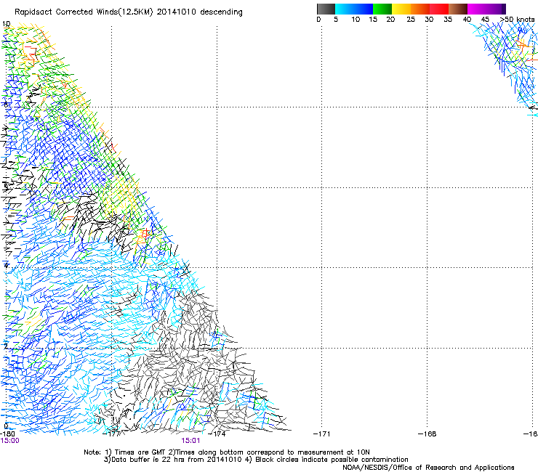Click the longitude label '-174'
This screenshot has width=538, height=472.
click(x=217, y=434)
